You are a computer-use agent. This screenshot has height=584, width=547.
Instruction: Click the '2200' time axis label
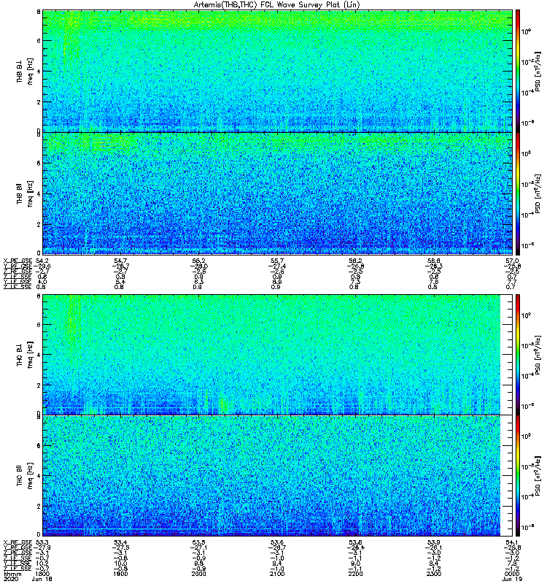[x=355, y=574]
